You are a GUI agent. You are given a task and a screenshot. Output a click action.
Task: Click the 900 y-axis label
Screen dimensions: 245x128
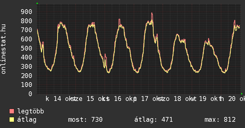(26, 12)
